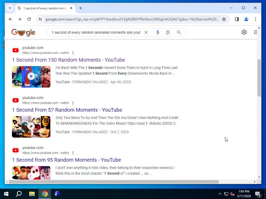Screen dimensions: 266x199
Task: Open the notification center
Action: pyautogui.click(x=258, y=194)
